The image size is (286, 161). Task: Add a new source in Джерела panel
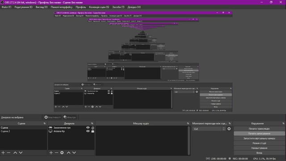click(51, 153)
